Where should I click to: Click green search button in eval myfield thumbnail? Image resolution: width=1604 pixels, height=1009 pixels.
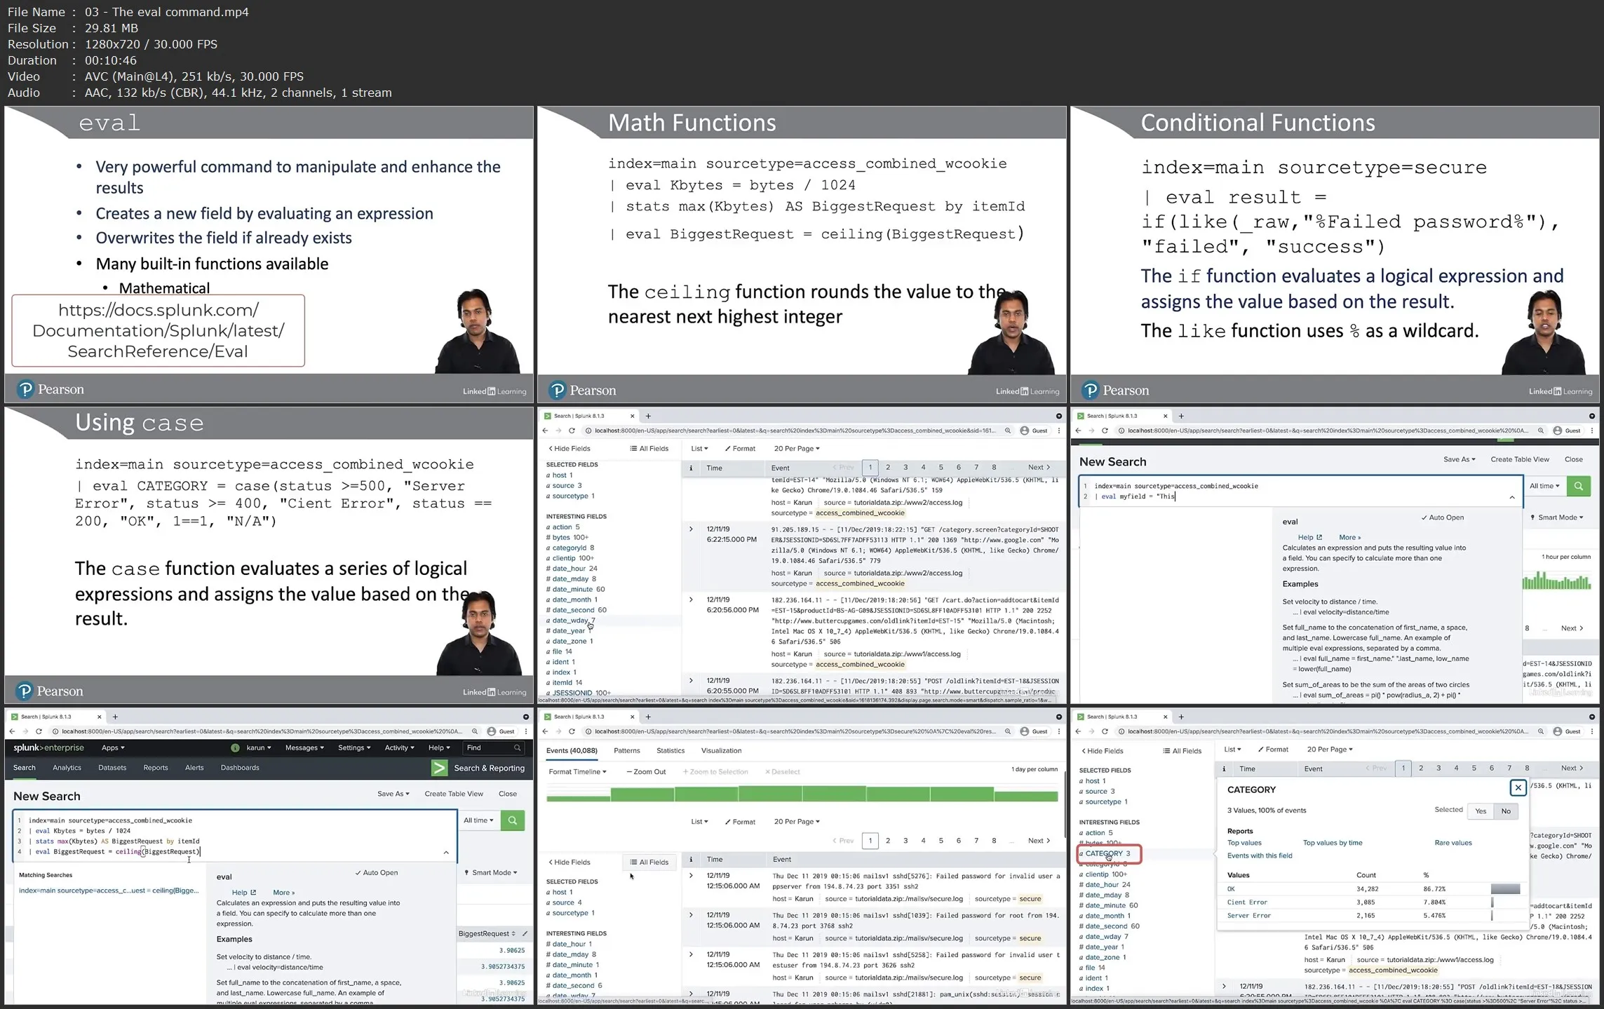[x=1578, y=486]
